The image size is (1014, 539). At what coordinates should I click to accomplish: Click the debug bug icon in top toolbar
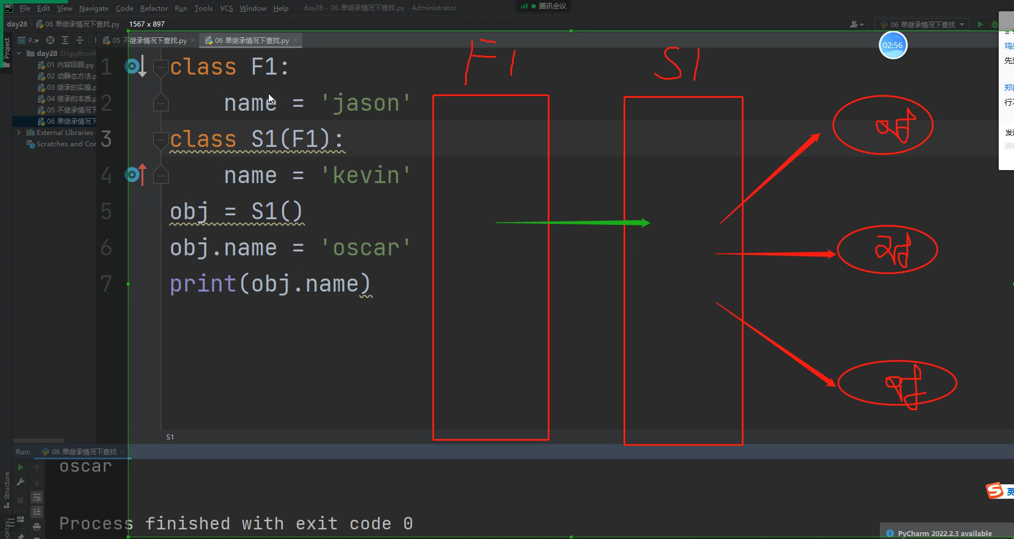(995, 24)
